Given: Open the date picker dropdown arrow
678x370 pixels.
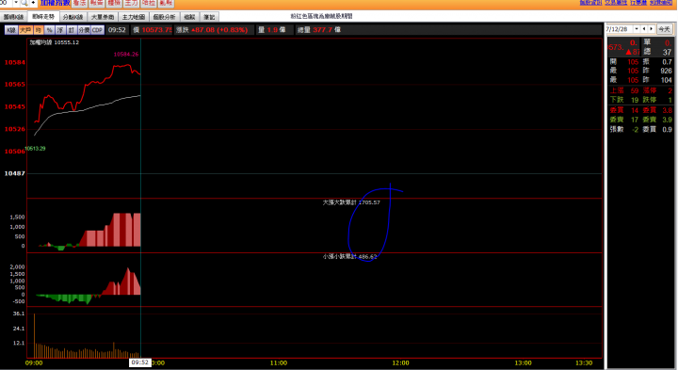Looking at the screenshot, I should click(636, 29).
